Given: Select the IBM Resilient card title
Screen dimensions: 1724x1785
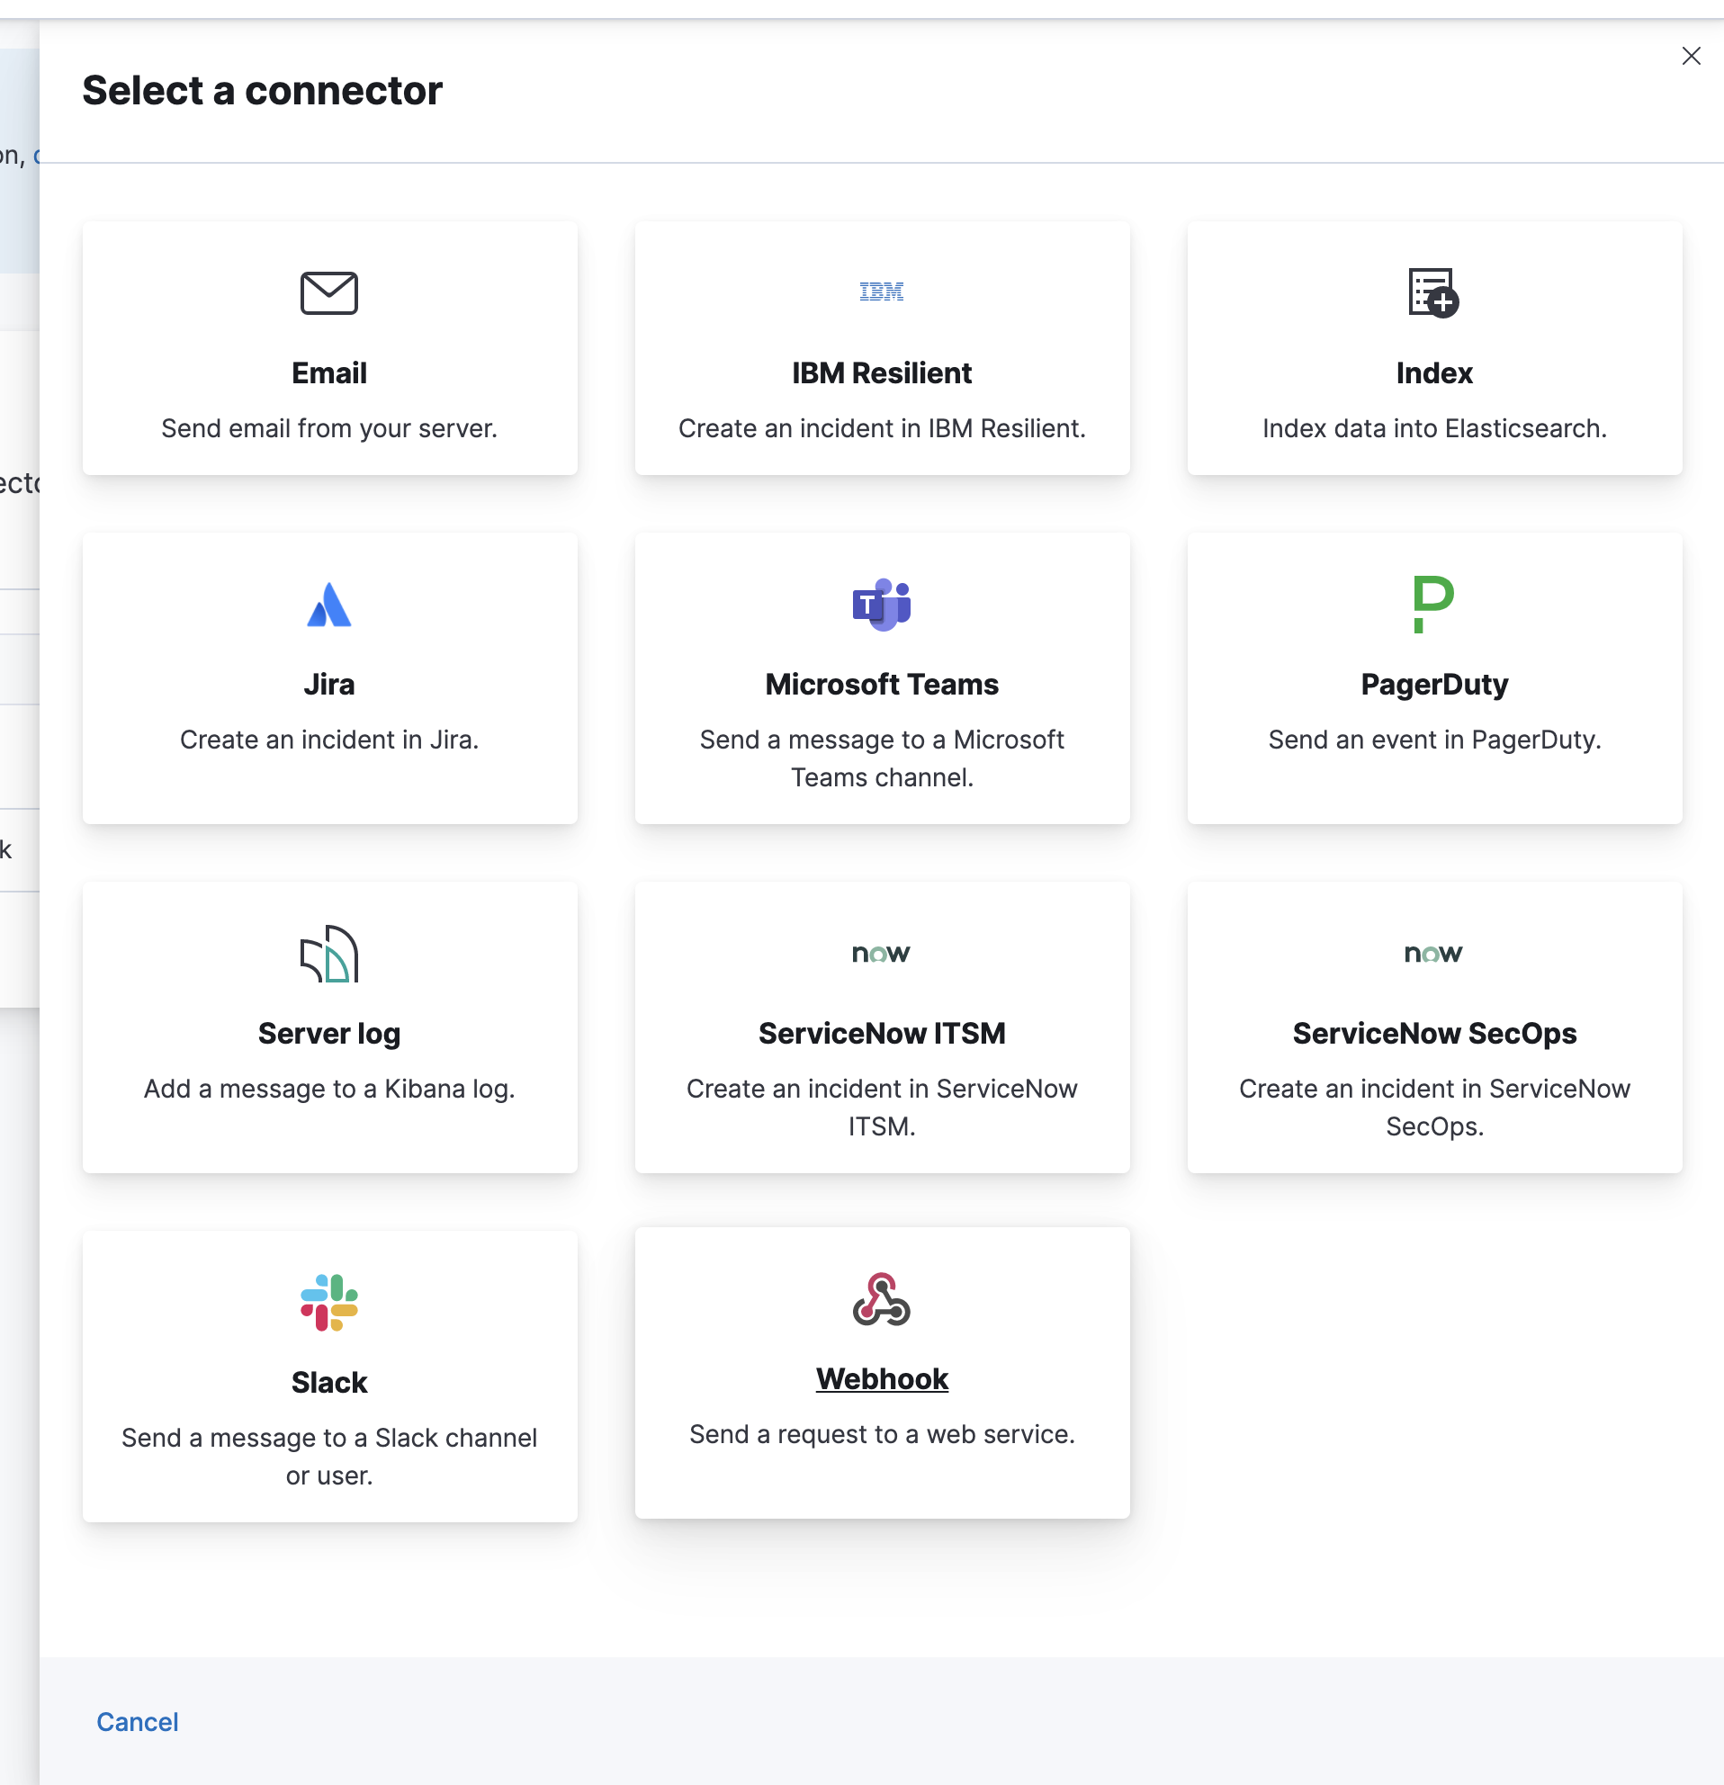Looking at the screenshot, I should pyautogui.click(x=881, y=372).
